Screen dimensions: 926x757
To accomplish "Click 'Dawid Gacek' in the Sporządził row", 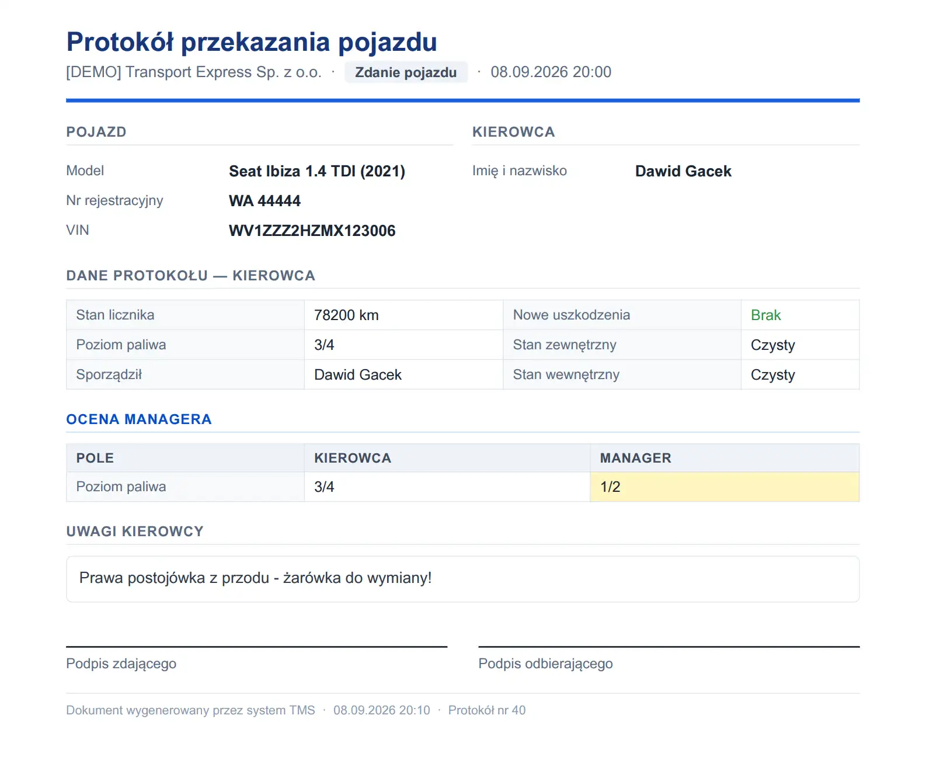I will coord(358,375).
